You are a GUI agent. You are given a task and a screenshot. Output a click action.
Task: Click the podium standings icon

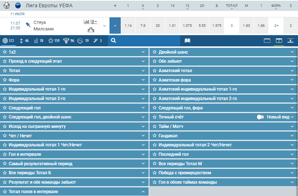click(x=91, y=30)
